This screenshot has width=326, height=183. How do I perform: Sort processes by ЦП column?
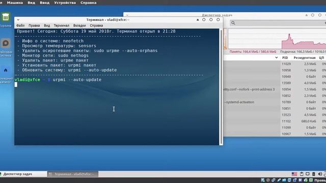[321, 57]
